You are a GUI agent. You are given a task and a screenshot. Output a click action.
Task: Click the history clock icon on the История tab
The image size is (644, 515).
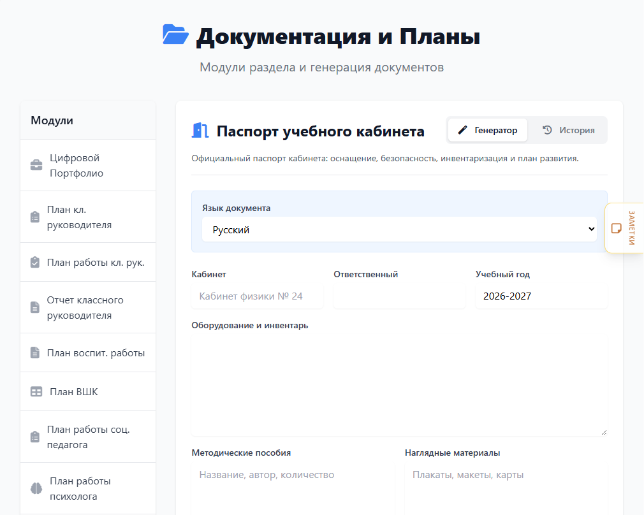tap(547, 130)
